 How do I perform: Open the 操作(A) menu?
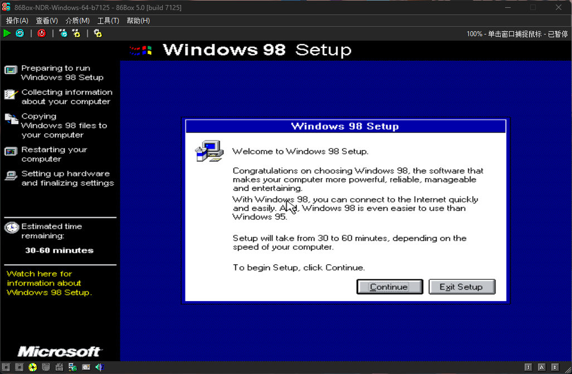coord(17,21)
